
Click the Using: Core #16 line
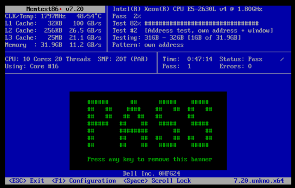click(x=32, y=66)
